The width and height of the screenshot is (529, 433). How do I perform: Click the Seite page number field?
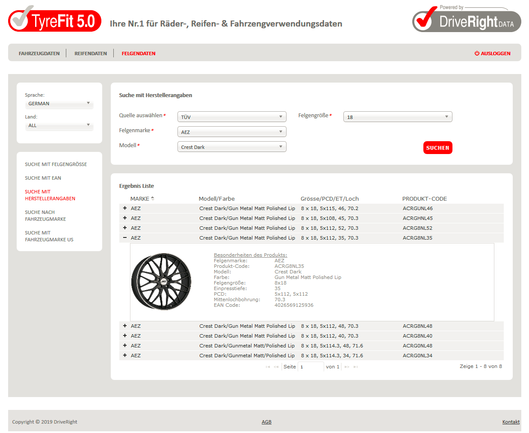(x=310, y=367)
